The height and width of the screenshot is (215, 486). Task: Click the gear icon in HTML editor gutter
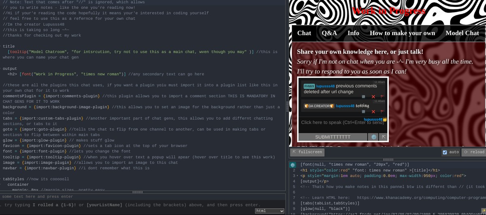click(293, 164)
